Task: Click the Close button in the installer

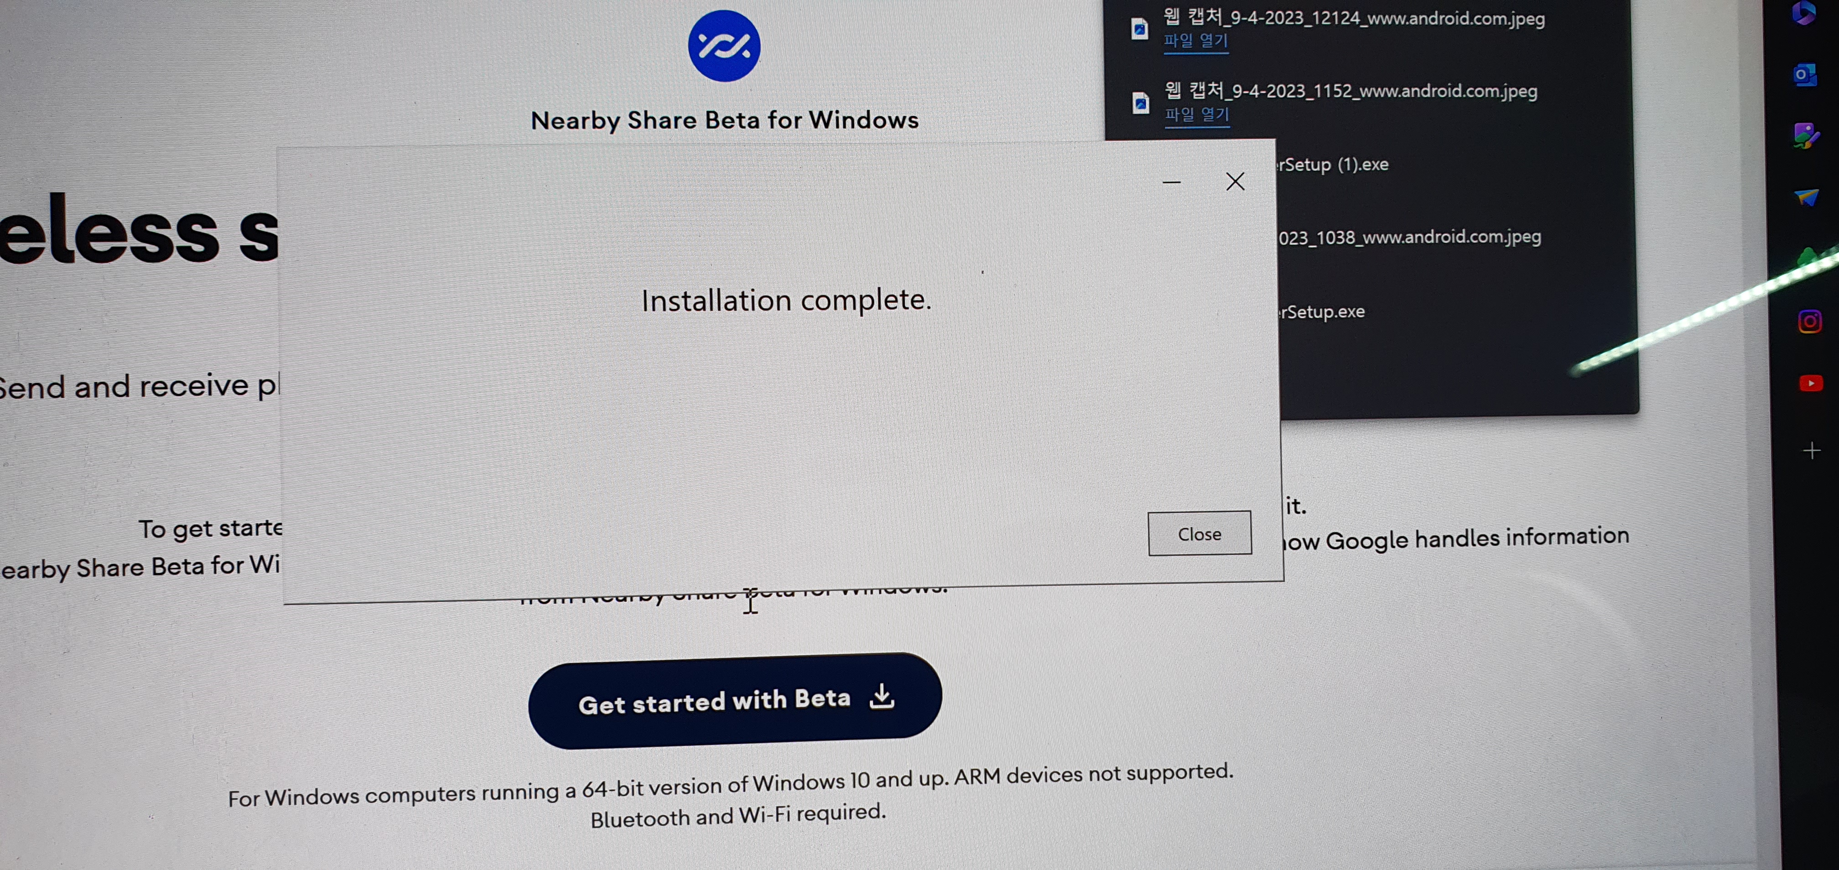Action: [x=1200, y=533]
